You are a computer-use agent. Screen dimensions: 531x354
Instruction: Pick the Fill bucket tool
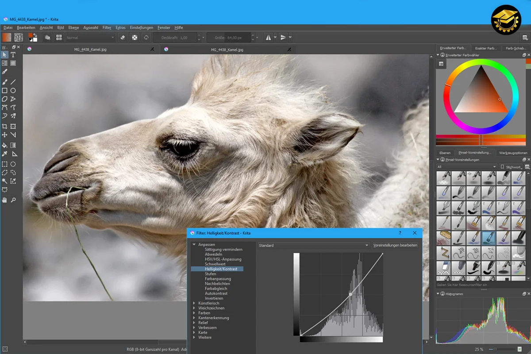coord(4,145)
